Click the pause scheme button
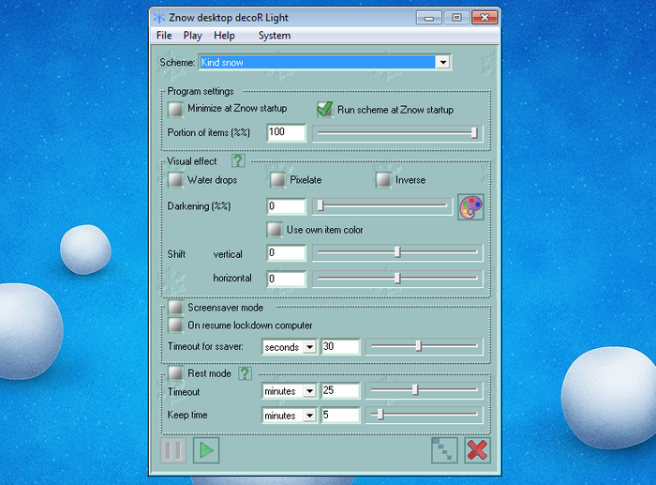The height and width of the screenshot is (485, 656). [x=173, y=450]
